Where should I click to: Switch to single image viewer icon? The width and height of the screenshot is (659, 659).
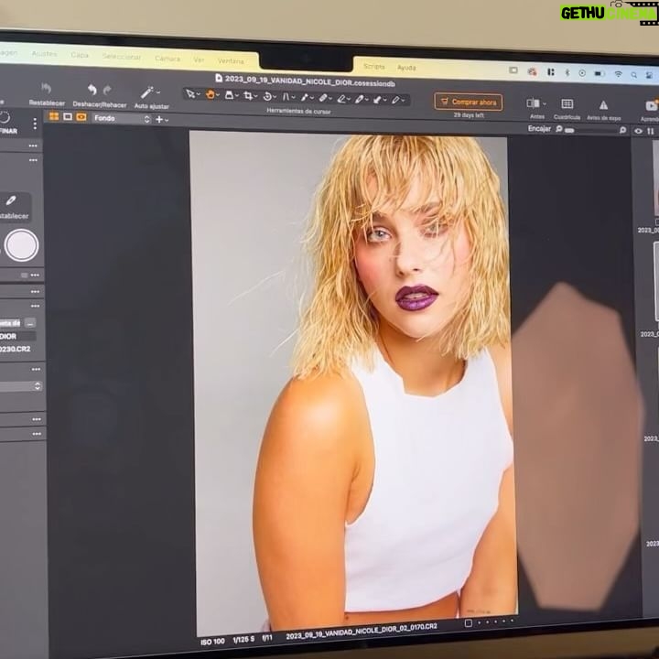[x=68, y=116]
